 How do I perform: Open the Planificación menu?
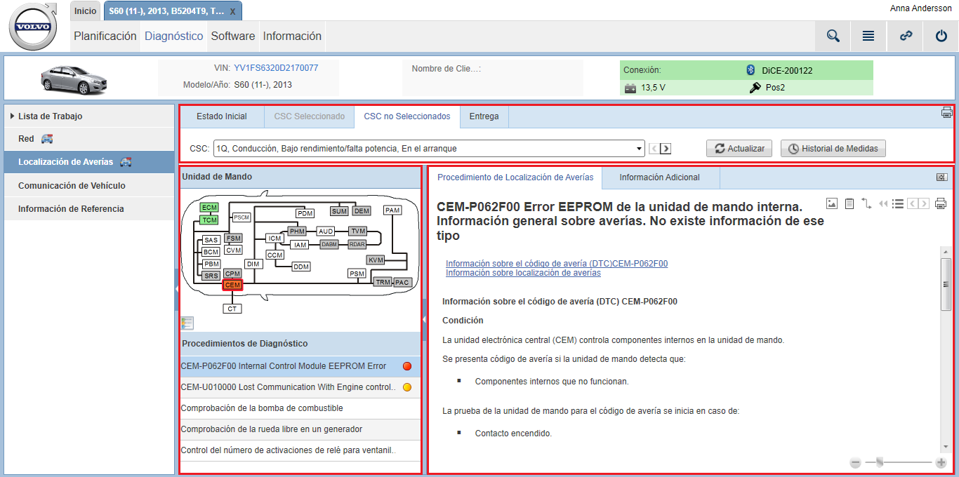click(x=105, y=36)
